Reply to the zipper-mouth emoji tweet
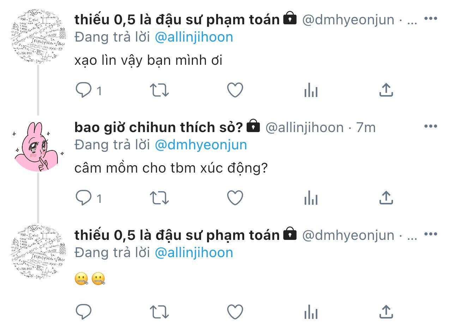Screen dimensions: 453x323 point(84,312)
